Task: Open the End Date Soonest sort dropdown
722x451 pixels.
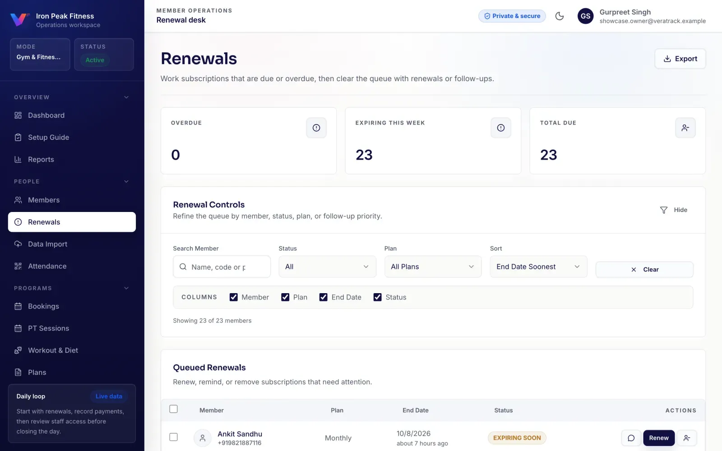Action: (x=539, y=267)
